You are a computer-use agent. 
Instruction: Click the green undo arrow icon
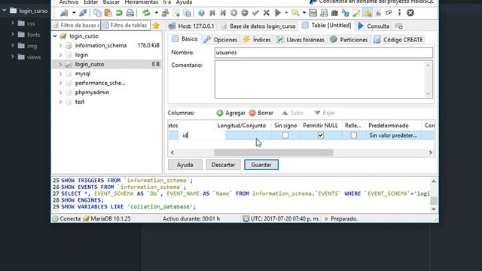pos(119,13)
